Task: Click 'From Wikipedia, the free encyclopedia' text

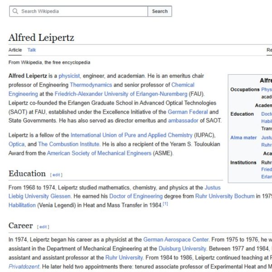Action: (49, 63)
